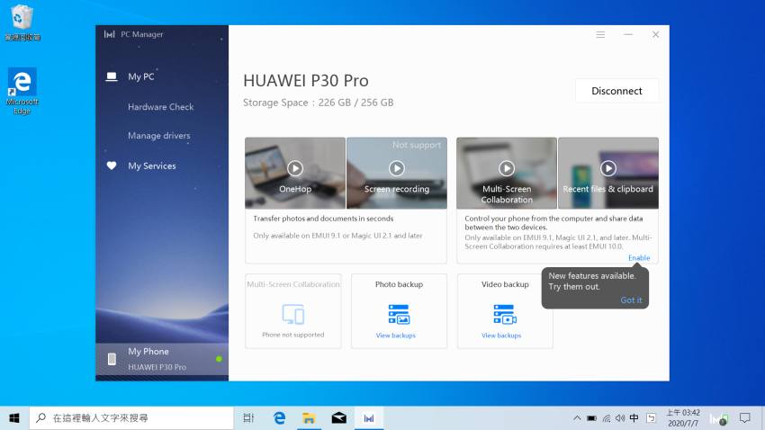Click the Video backup icon
Screen dimensions: 765x430
point(505,314)
